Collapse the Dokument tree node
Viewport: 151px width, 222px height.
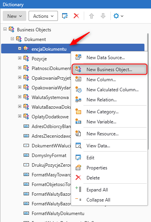coord(12,39)
